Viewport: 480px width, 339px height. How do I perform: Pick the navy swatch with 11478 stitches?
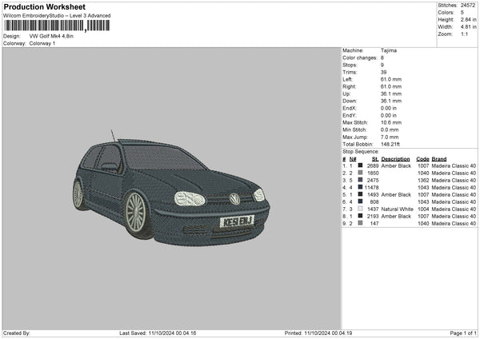[x=360, y=187]
